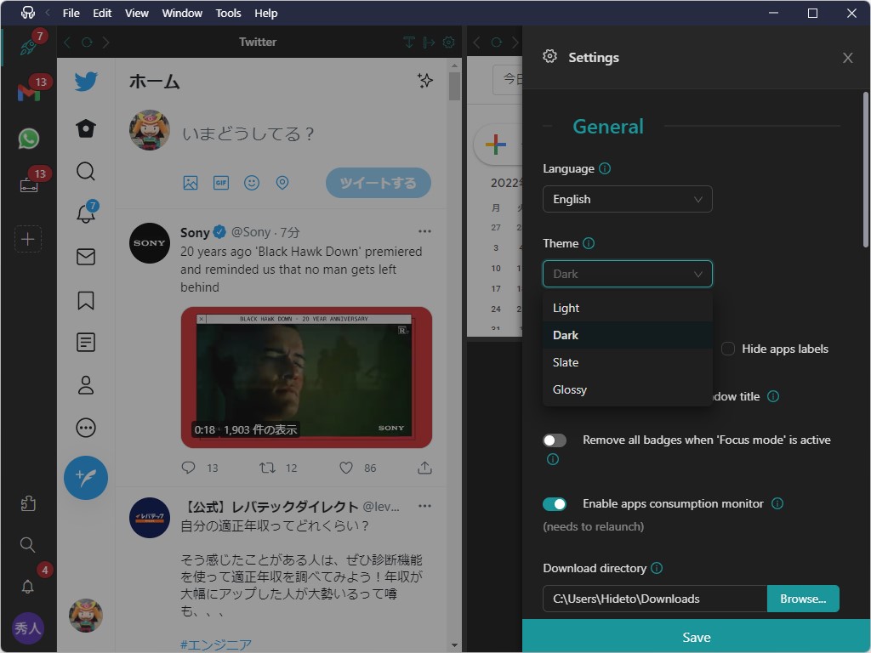Add a GIF to the tweet composer

tap(221, 182)
